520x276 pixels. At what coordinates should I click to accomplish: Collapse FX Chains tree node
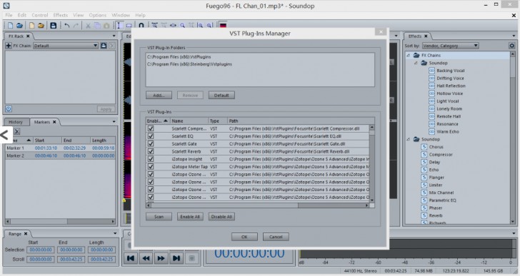click(409, 55)
